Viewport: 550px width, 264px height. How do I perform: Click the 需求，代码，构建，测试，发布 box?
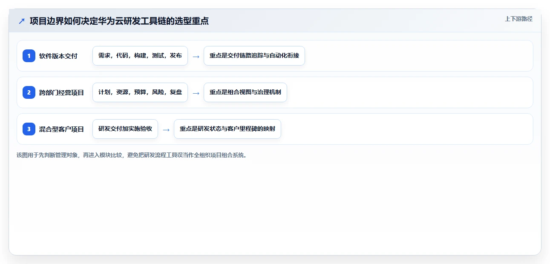(140, 56)
